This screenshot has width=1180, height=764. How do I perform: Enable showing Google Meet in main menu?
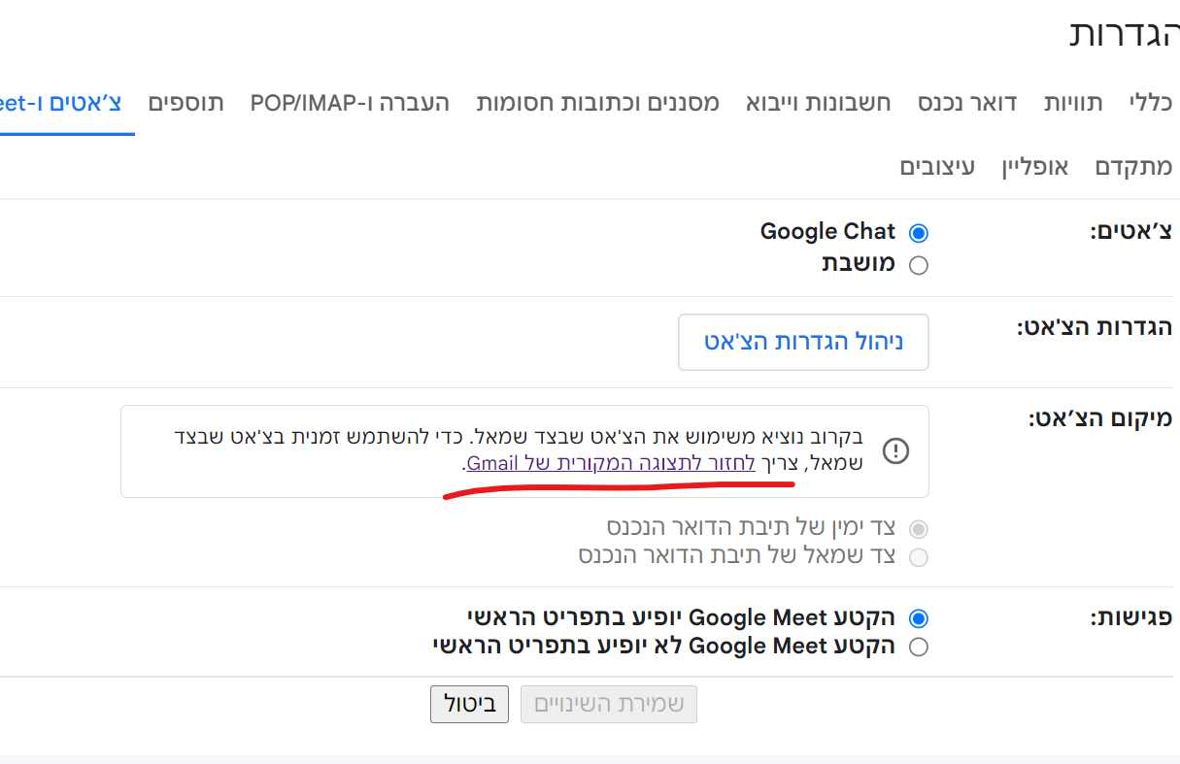pos(918,618)
